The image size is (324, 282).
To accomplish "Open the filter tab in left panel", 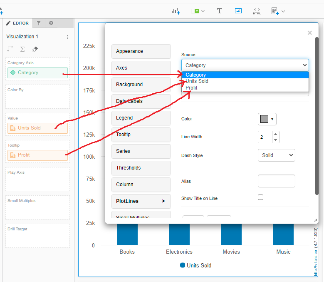I will pyautogui.click(x=38, y=23).
